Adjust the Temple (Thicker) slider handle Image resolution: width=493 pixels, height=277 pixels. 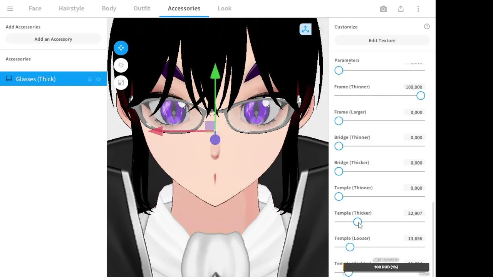(357, 222)
